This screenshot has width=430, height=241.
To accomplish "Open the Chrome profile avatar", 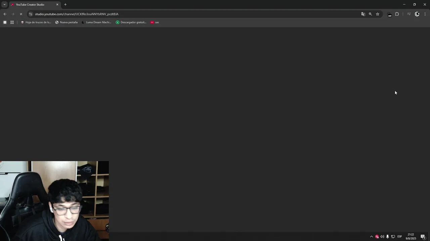I will pyautogui.click(x=417, y=14).
